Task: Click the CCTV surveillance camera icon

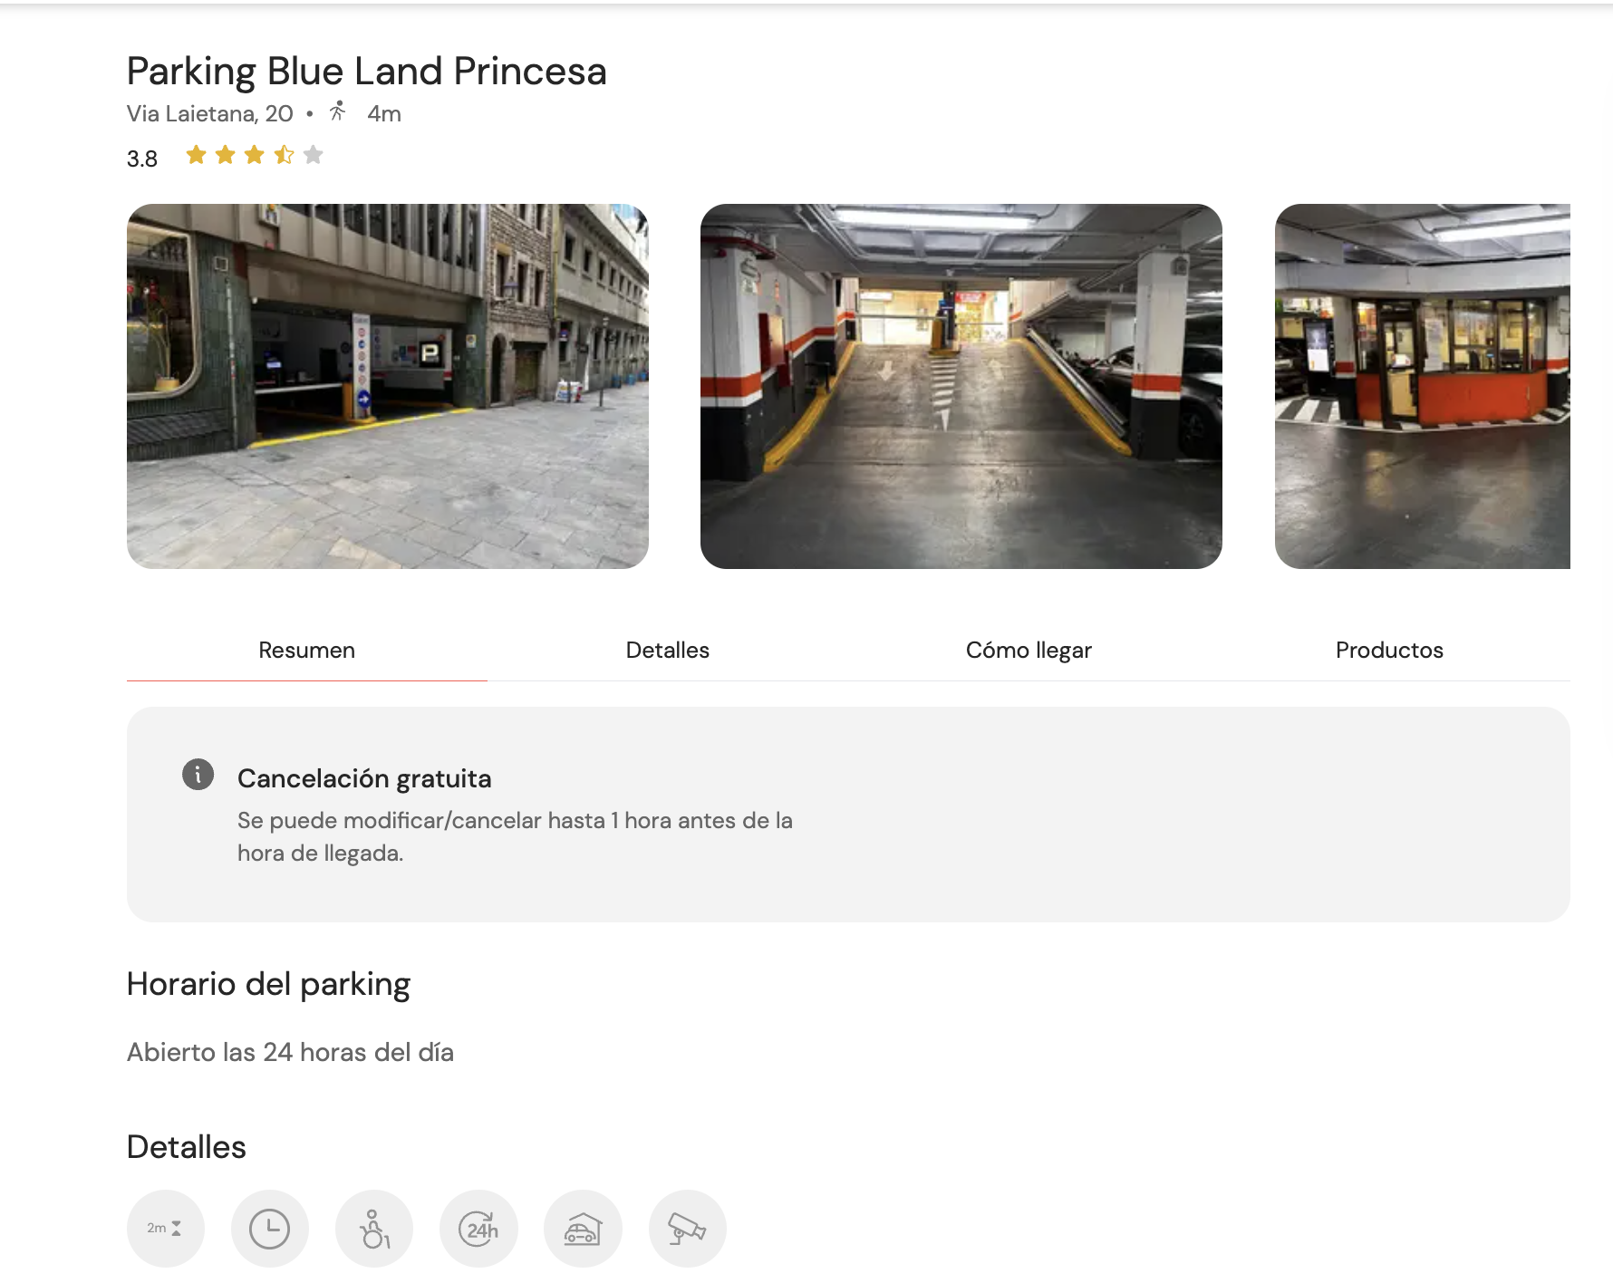Action: (x=687, y=1229)
